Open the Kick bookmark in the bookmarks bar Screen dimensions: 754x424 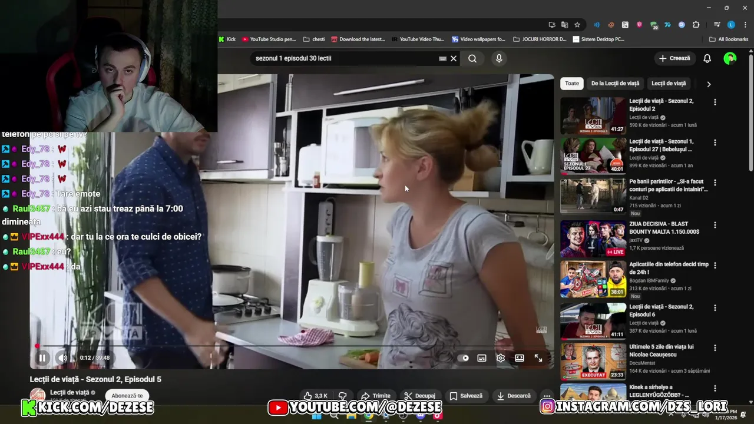click(227, 39)
